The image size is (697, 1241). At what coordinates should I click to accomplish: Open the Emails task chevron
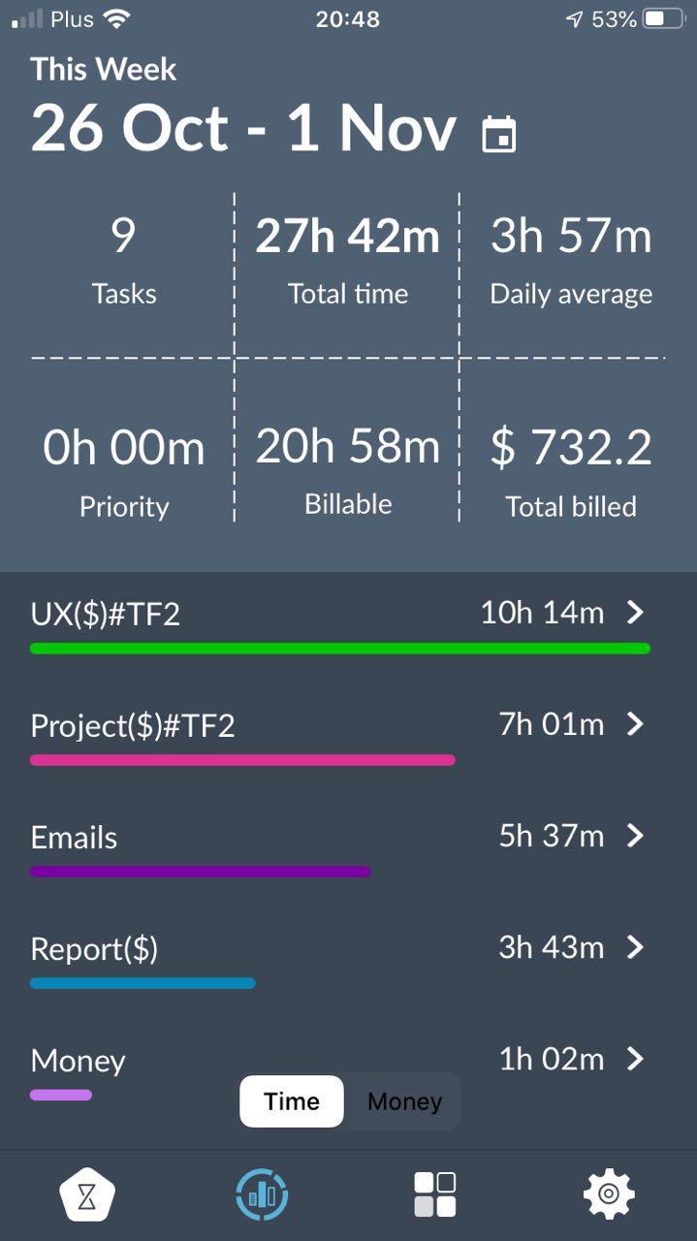[x=637, y=835]
